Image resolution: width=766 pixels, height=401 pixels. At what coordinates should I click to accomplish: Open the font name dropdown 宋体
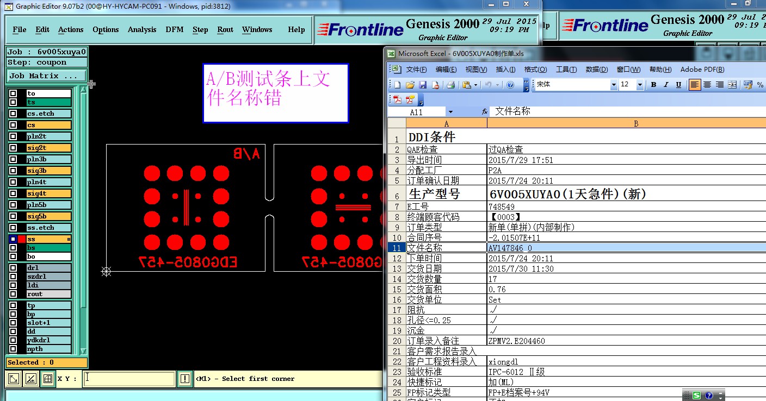tap(614, 85)
